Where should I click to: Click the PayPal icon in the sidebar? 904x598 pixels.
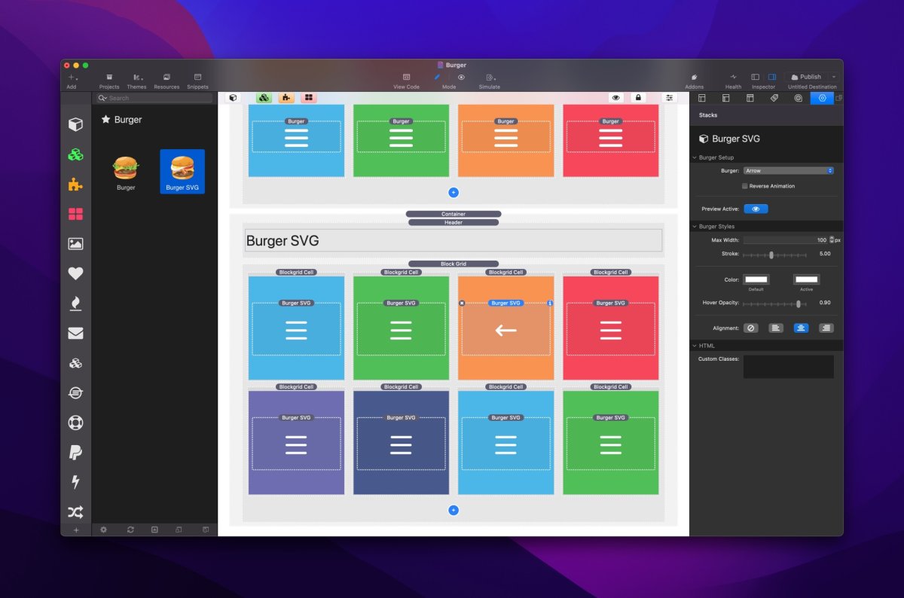pos(75,453)
